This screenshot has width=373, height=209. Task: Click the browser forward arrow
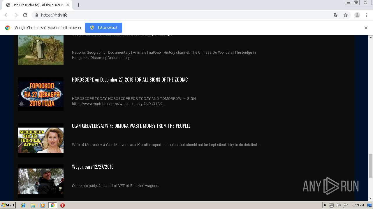(x=16, y=15)
